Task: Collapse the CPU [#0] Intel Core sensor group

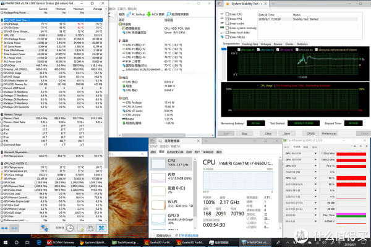Action: click(x=3, y=20)
